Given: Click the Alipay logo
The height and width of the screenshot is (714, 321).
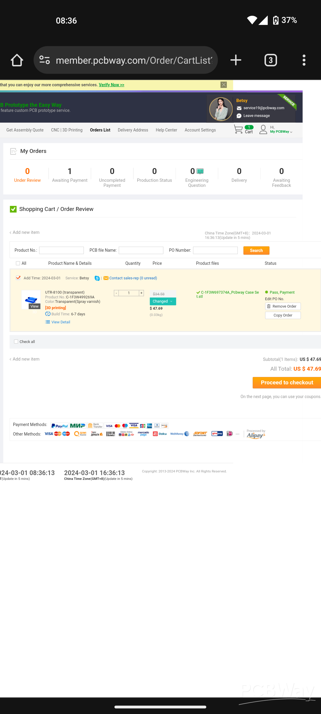Looking at the screenshot, I should point(256,435).
